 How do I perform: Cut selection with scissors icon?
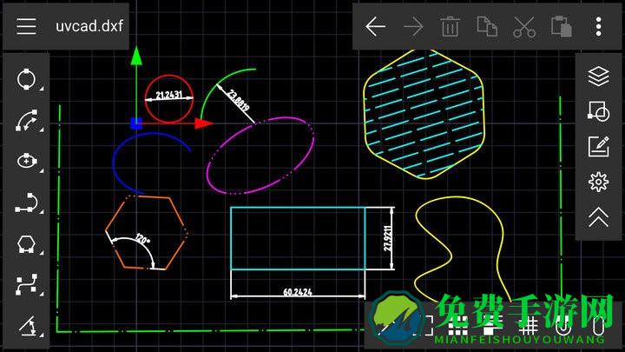(524, 27)
